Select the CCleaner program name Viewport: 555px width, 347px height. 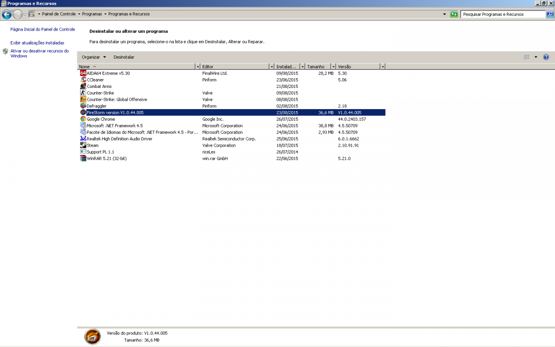coord(95,80)
